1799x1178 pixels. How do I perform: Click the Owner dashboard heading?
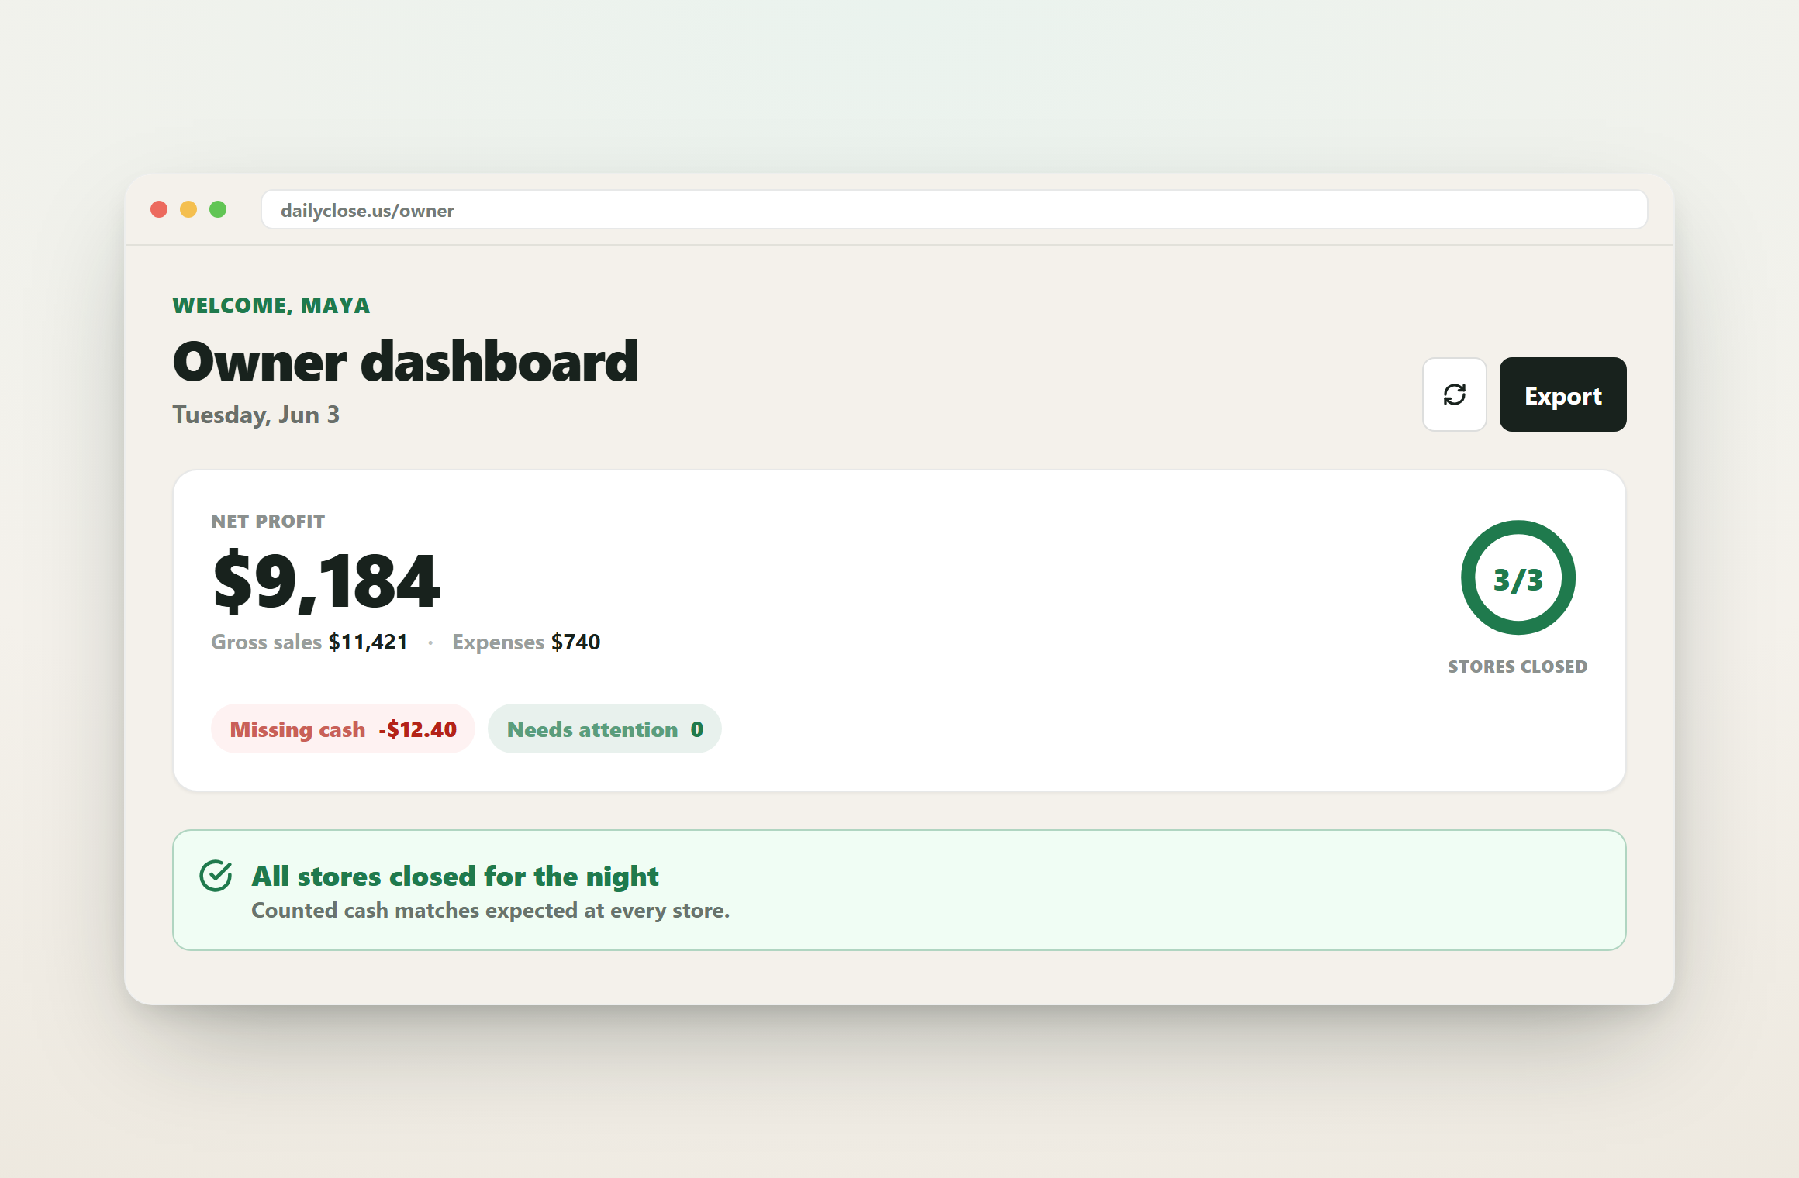coord(406,362)
